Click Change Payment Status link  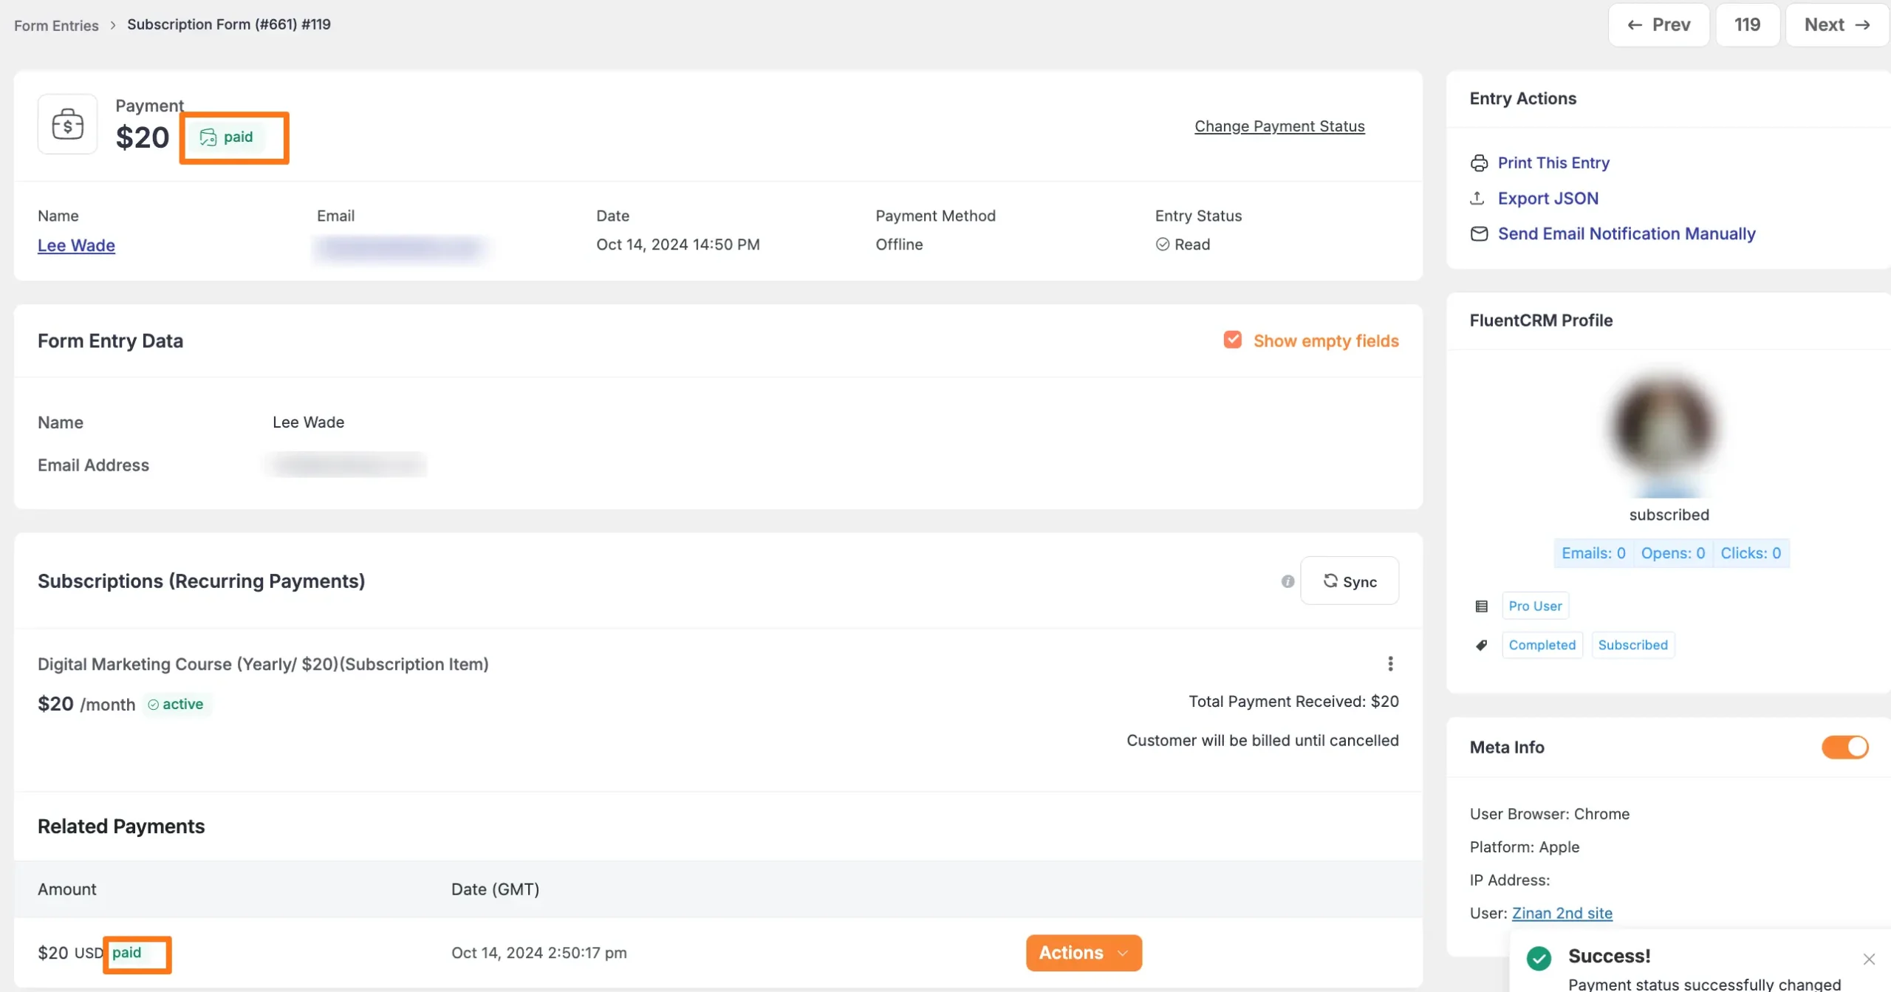tap(1279, 126)
